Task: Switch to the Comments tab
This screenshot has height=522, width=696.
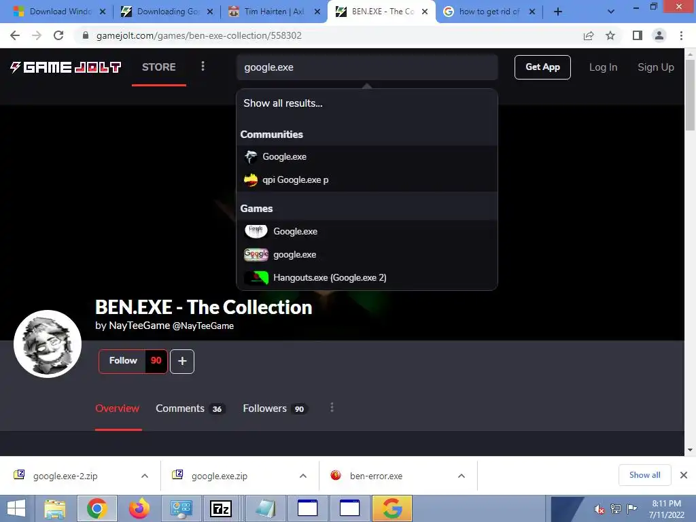Action: (x=190, y=408)
